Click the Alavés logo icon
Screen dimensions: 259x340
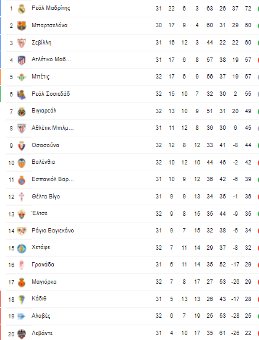22,317
